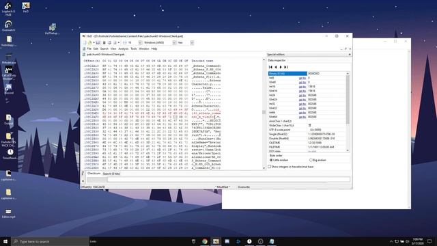437x246 pixels.
Task: Show hidden system tray icons
Action: (x=391, y=241)
